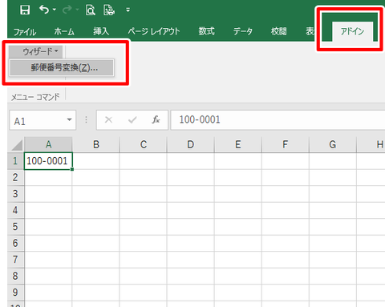385x307 pixels.
Task: Click the Print Preview icon
Action: pyautogui.click(x=91, y=10)
